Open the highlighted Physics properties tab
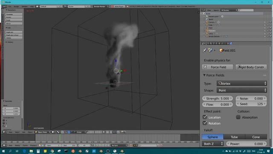The width and height of the screenshot is (273, 154). (x=231, y=44)
